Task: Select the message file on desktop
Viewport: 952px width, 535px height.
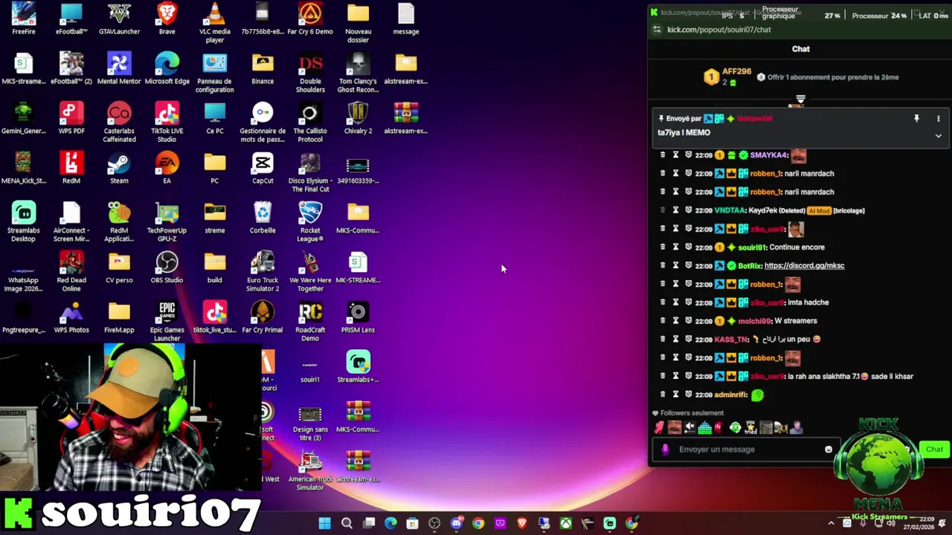Action: [x=405, y=19]
